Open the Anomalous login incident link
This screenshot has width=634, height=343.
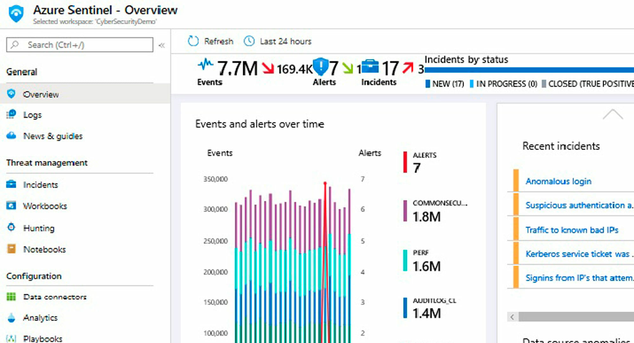[558, 181]
